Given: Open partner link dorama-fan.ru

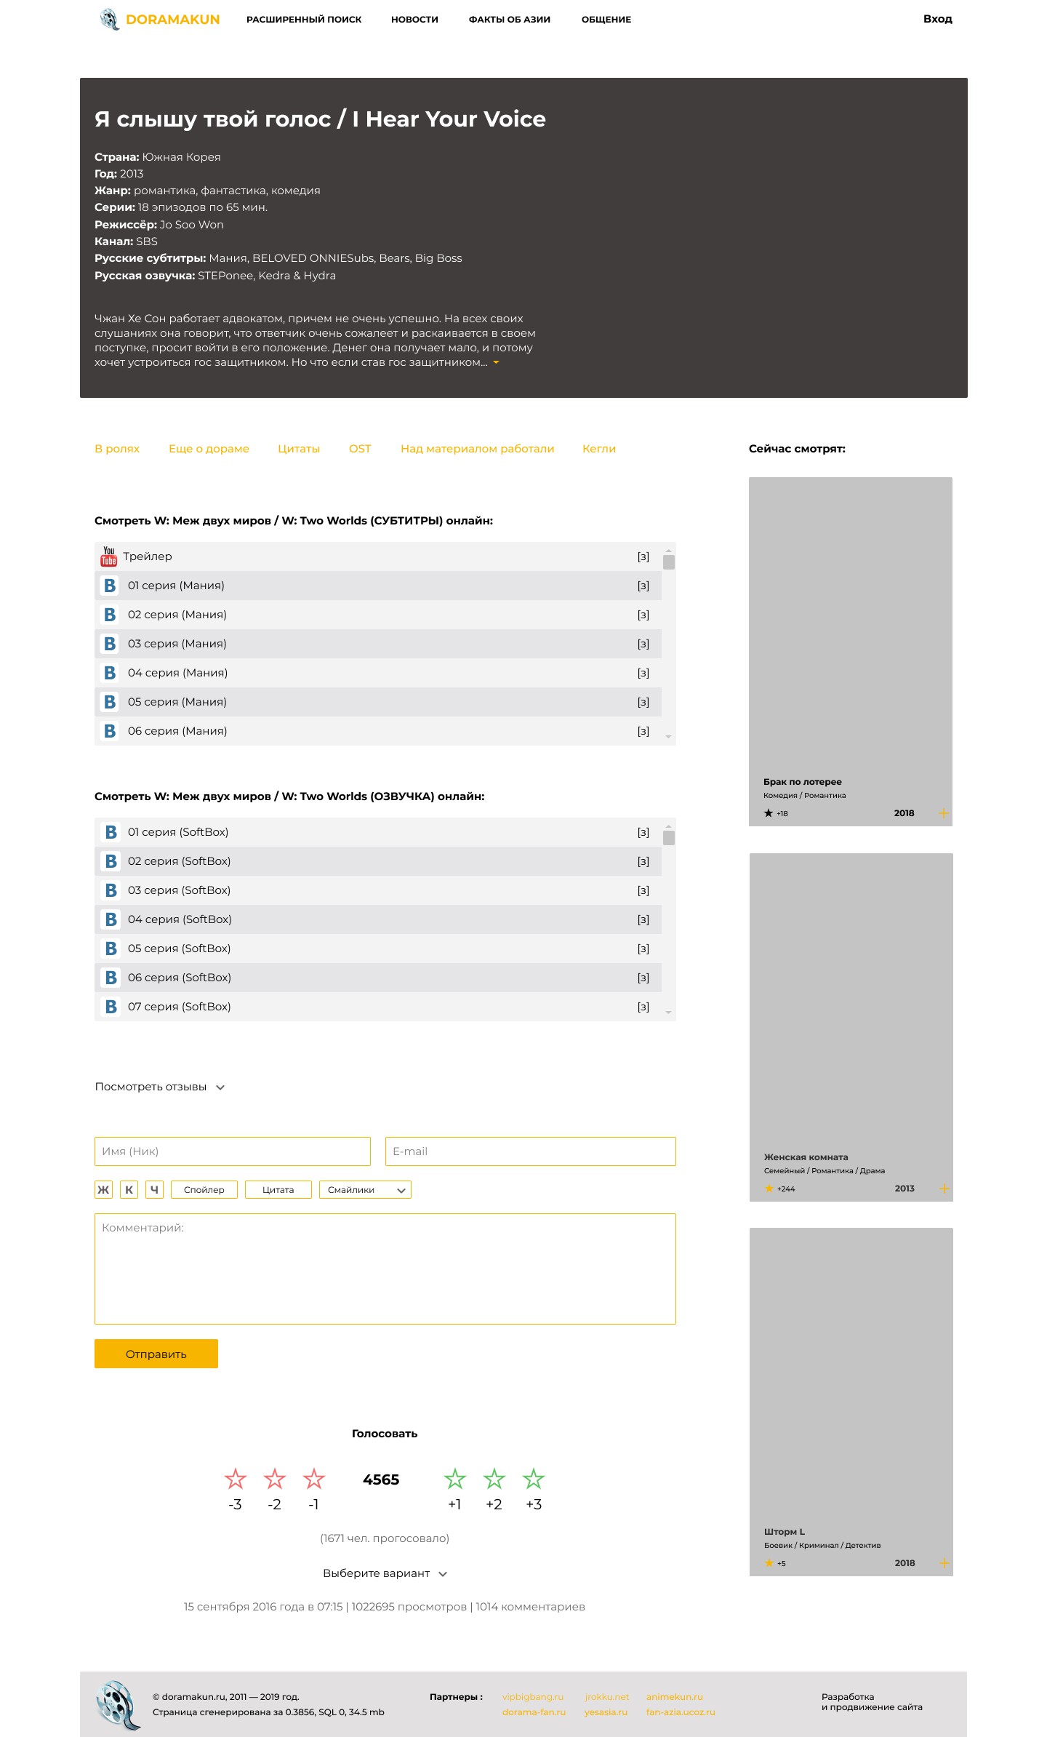Looking at the screenshot, I should pos(534,1712).
